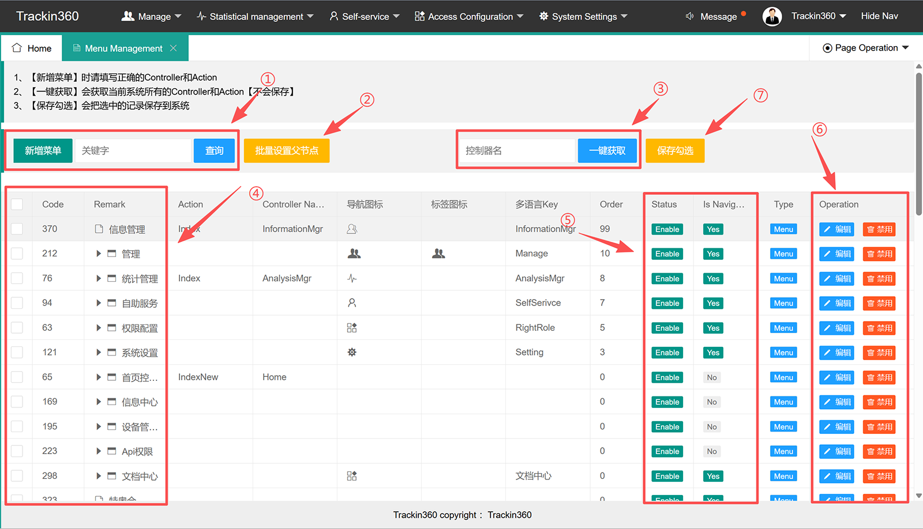This screenshot has height=529, width=923.
Task: Click the 新增菜单 button
Action: pos(43,150)
